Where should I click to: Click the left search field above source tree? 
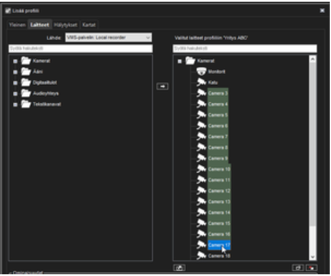[80, 48]
